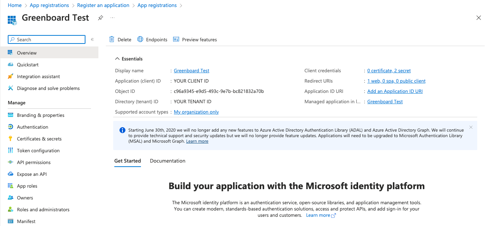Close the Greenboard Test blade
The image size is (485, 226).
coord(478,18)
